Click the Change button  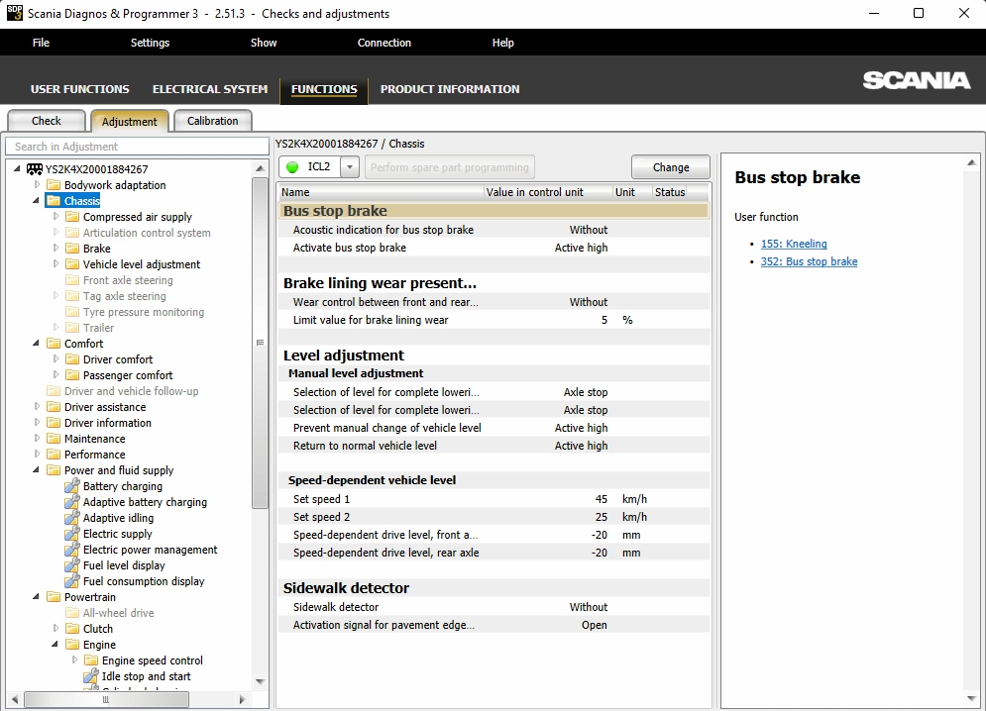pyautogui.click(x=671, y=167)
